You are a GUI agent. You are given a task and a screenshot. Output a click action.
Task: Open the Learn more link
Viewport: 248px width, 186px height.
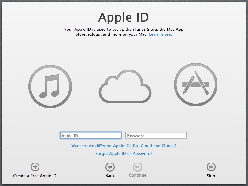coord(160,34)
